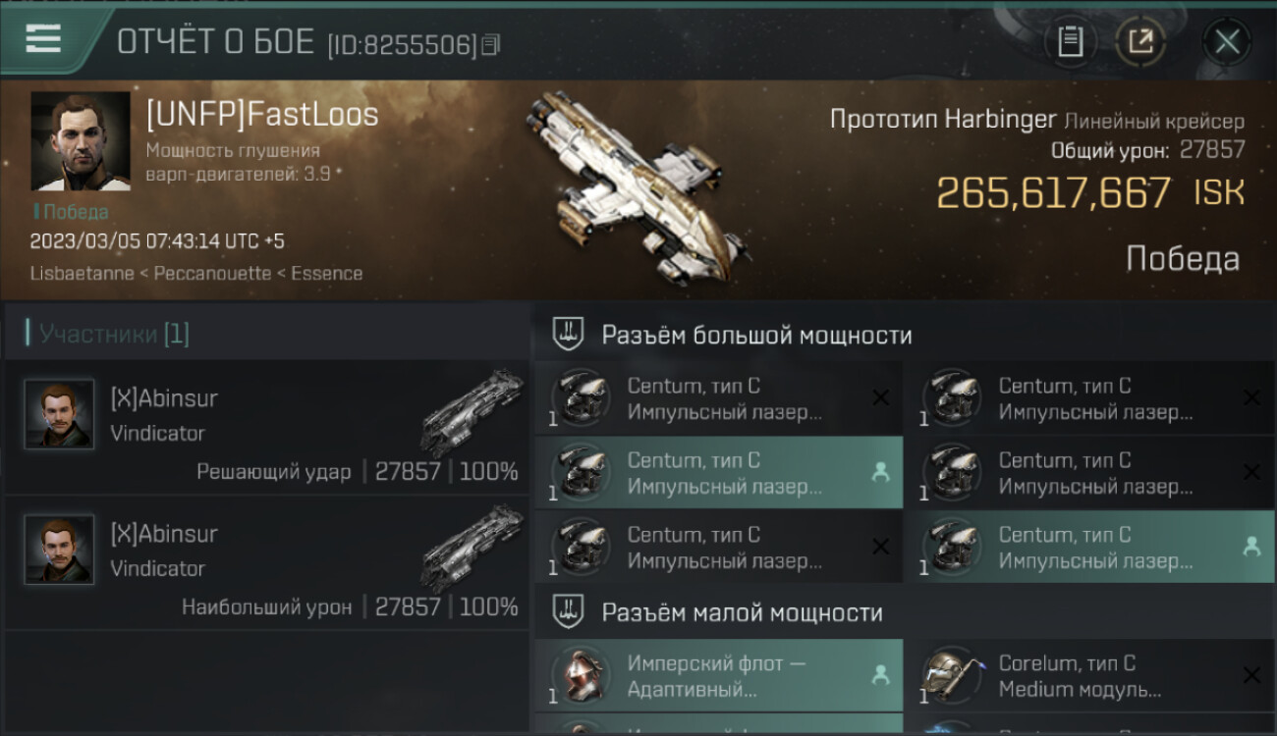The width and height of the screenshot is (1277, 736).
Task: Click the dropped-loot person icon on Имперский флот
Action: tap(880, 675)
